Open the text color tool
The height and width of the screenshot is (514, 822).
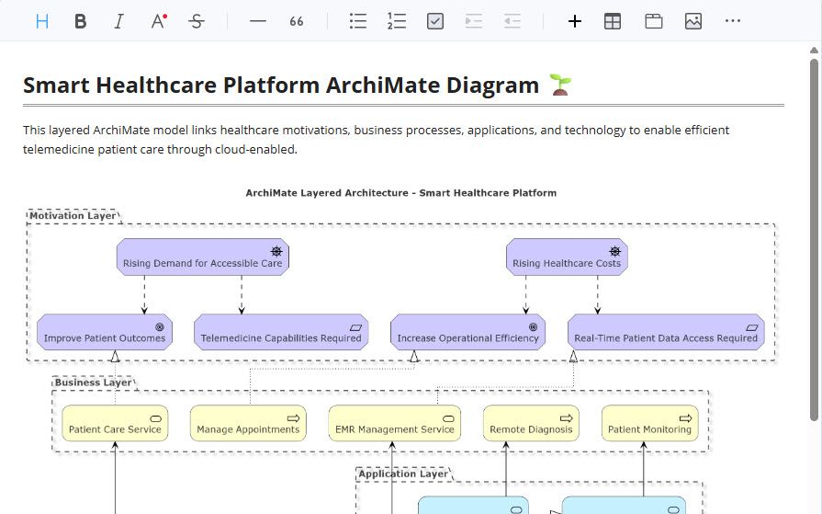pyautogui.click(x=158, y=21)
